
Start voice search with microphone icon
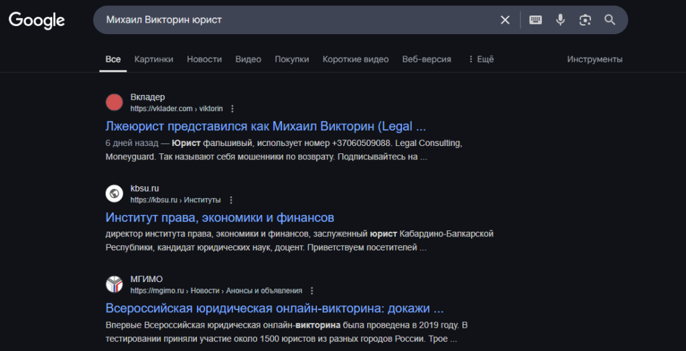560,19
